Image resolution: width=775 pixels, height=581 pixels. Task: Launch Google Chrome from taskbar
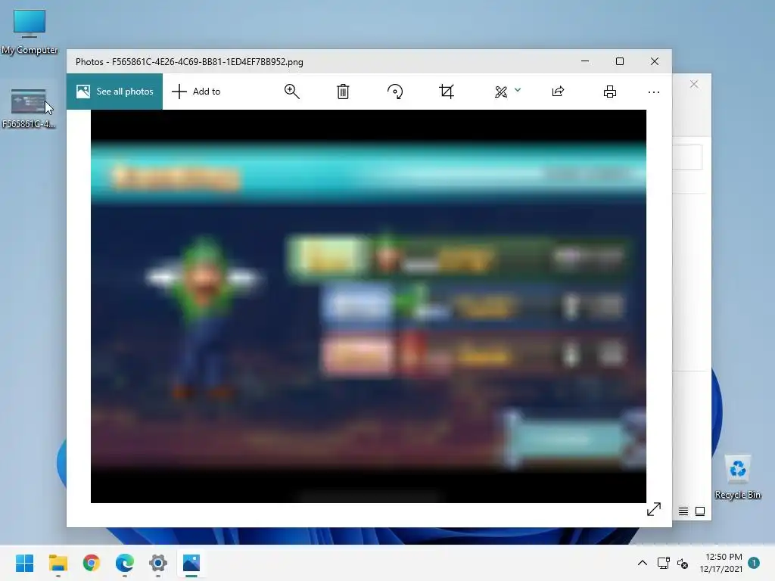point(92,563)
